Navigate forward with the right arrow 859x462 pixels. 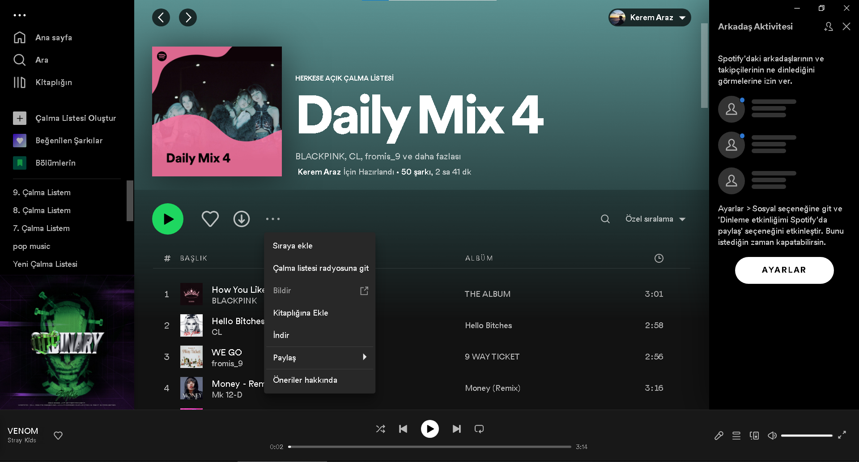188,17
